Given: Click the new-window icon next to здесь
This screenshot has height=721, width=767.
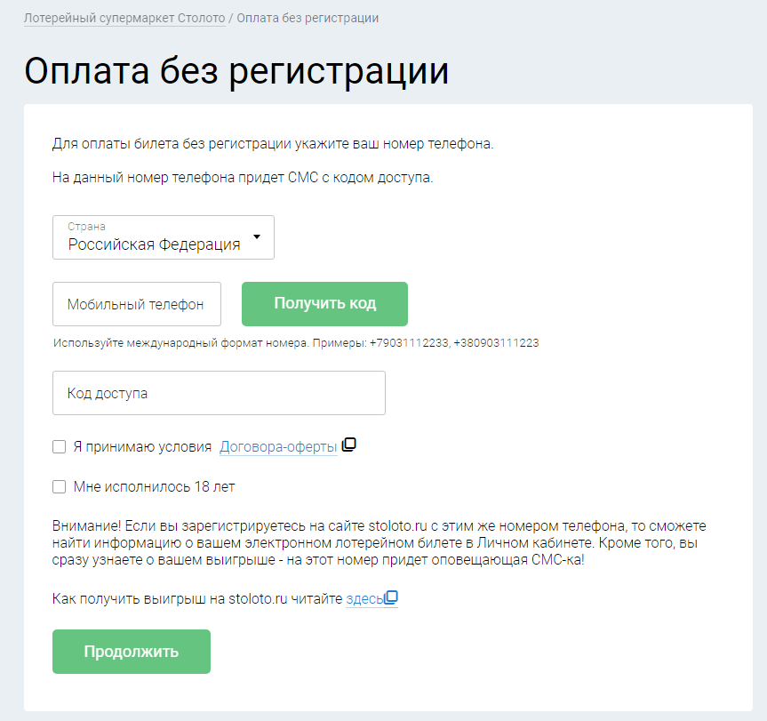Looking at the screenshot, I should pyautogui.click(x=391, y=598).
